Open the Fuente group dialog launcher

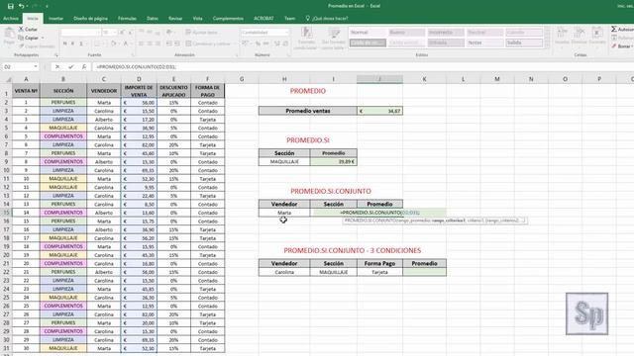pos(132,55)
